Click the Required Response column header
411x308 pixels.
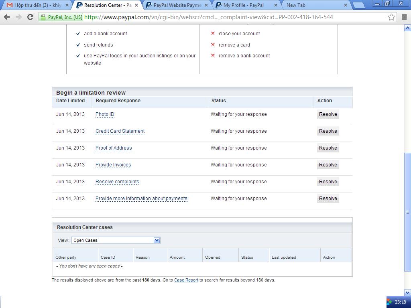point(118,101)
